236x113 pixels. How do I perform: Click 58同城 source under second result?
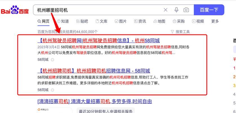(x=43, y=90)
